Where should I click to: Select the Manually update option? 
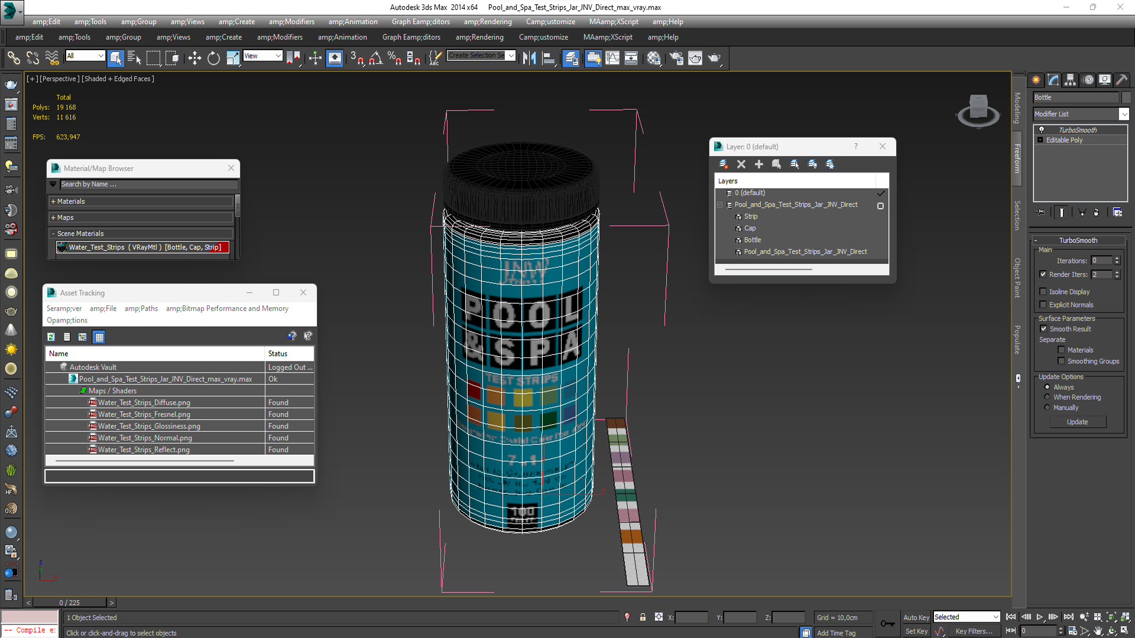(x=1047, y=407)
